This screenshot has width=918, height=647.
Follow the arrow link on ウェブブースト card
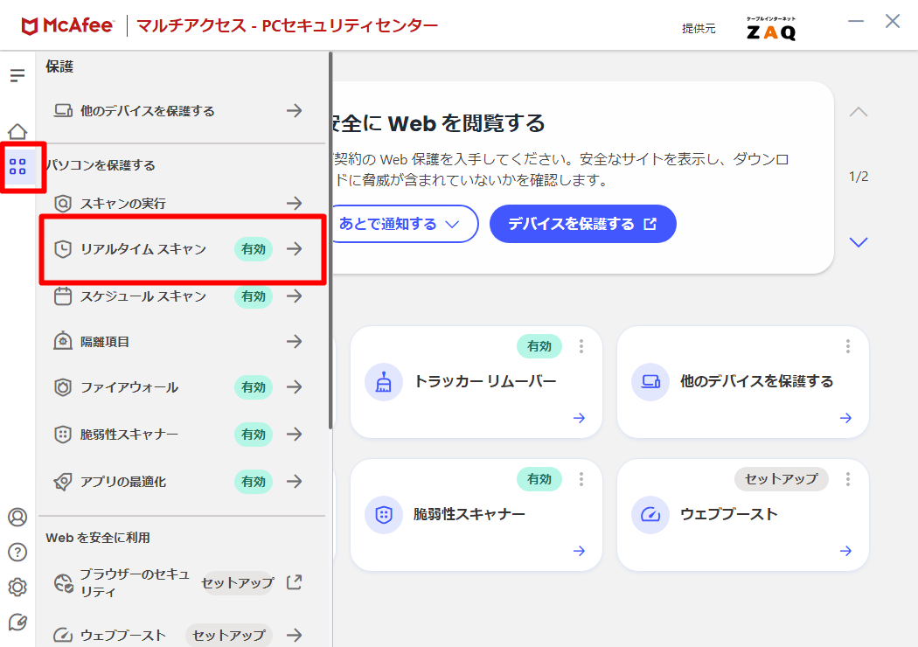coord(845,551)
